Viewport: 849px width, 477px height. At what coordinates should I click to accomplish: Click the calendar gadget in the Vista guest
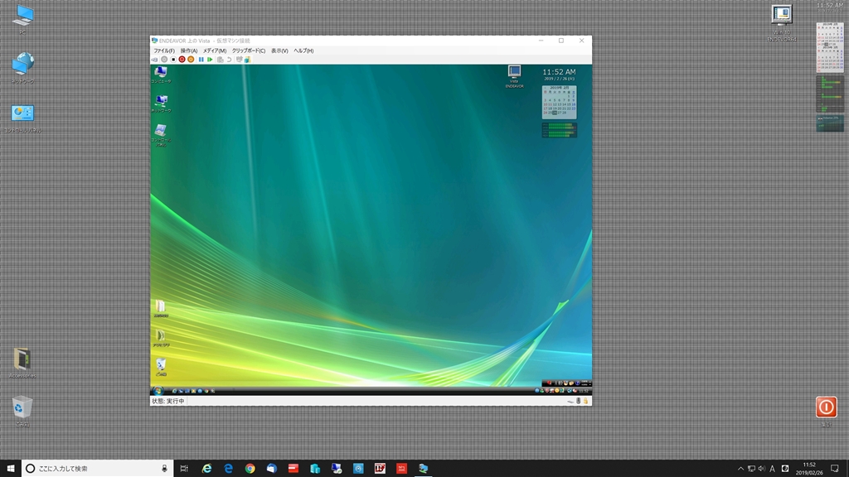pyautogui.click(x=560, y=102)
